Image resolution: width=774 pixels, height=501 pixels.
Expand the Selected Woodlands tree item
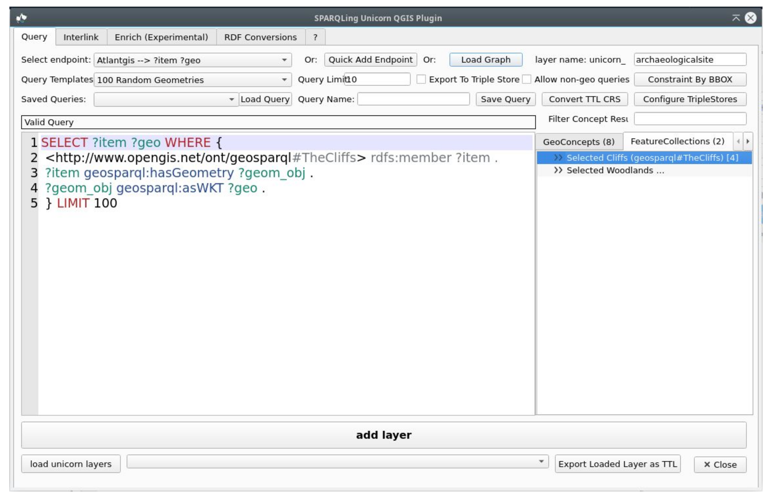pos(558,170)
